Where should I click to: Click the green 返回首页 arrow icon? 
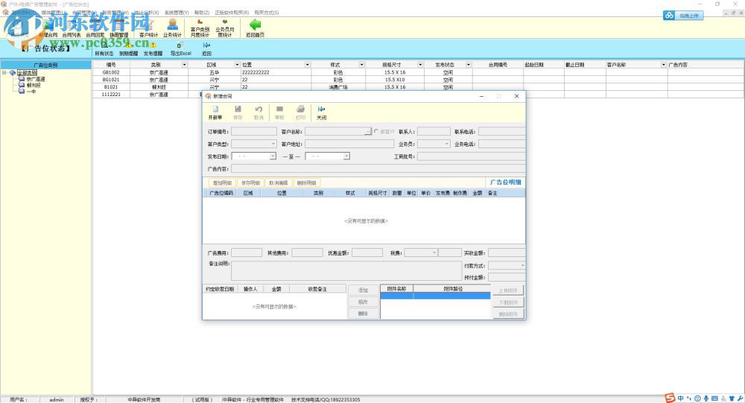pyautogui.click(x=256, y=25)
